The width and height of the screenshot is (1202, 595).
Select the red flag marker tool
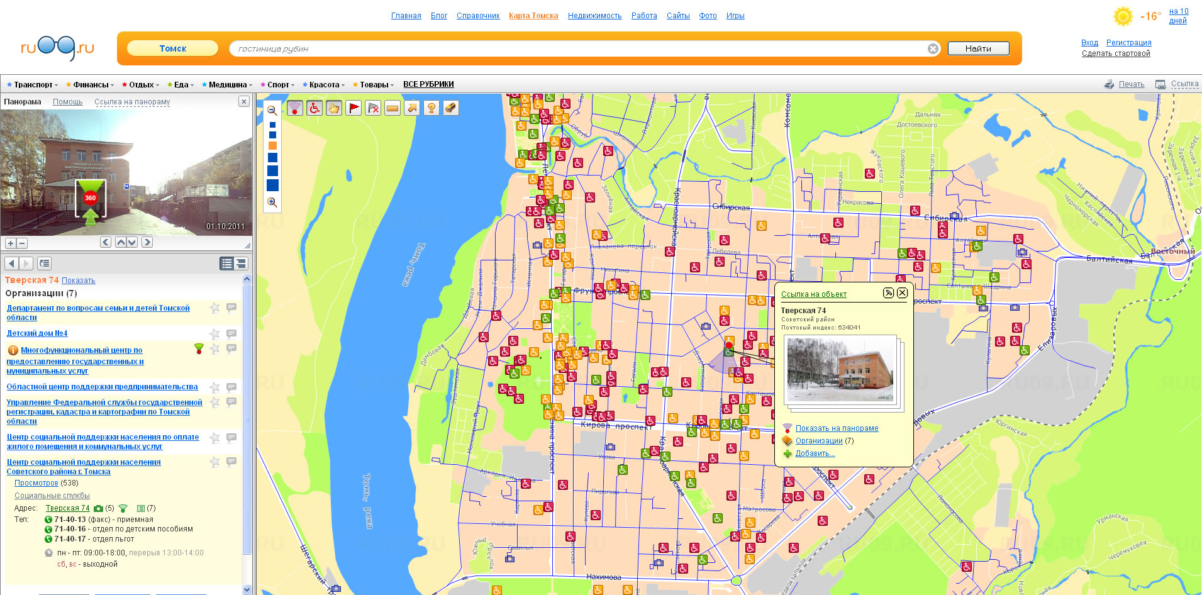click(x=353, y=108)
